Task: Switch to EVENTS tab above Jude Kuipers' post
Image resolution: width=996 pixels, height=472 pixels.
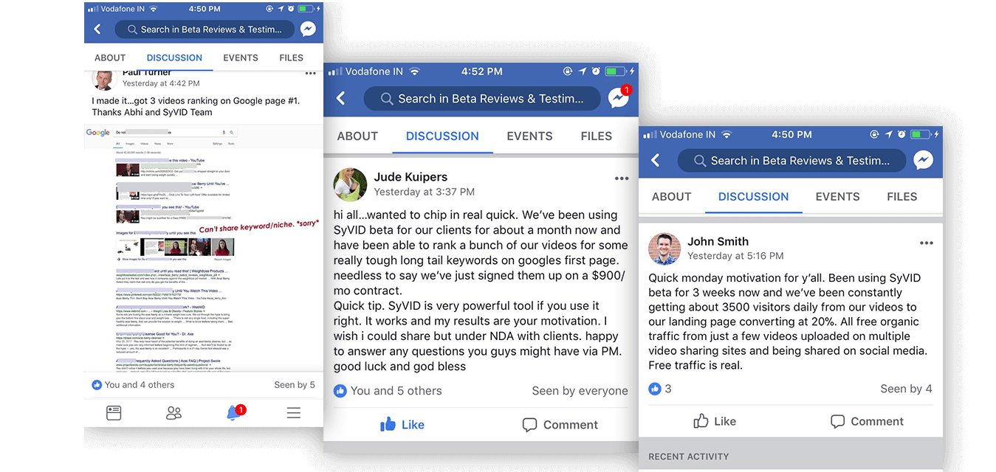Action: coord(529,136)
